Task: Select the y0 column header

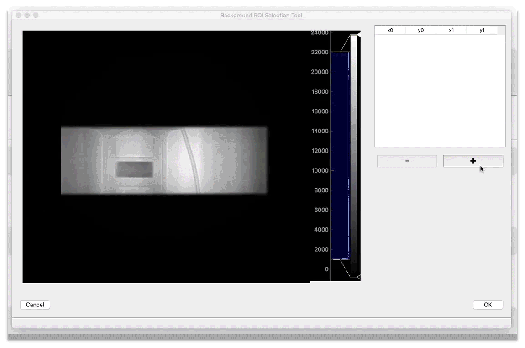Action: point(420,30)
